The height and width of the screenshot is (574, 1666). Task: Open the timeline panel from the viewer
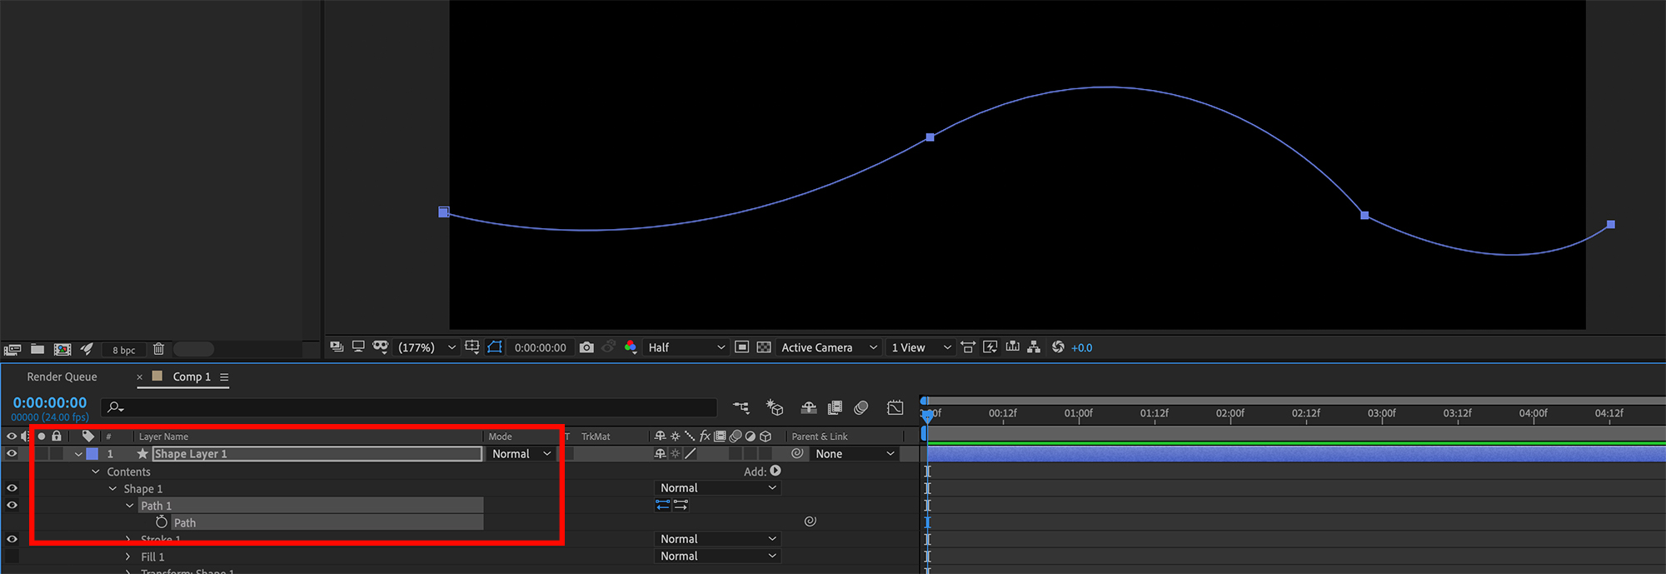pyautogui.click(x=1013, y=347)
